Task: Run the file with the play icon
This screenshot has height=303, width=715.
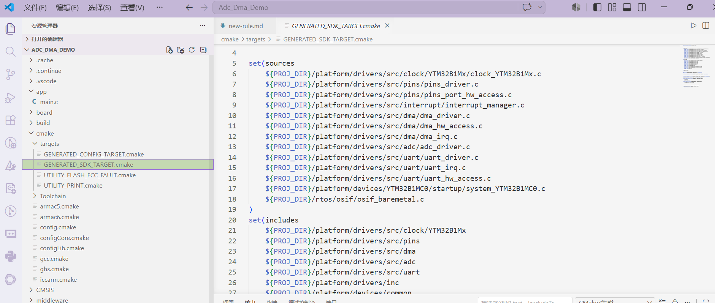Action: [693, 25]
